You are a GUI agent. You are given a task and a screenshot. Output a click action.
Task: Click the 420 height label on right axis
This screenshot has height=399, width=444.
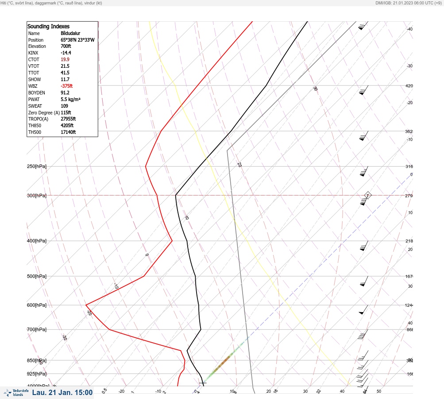click(x=409, y=86)
